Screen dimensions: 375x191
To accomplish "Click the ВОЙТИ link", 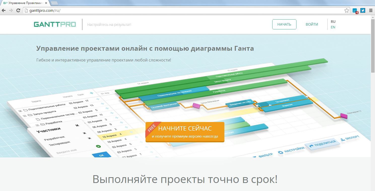I will tap(312, 24).
